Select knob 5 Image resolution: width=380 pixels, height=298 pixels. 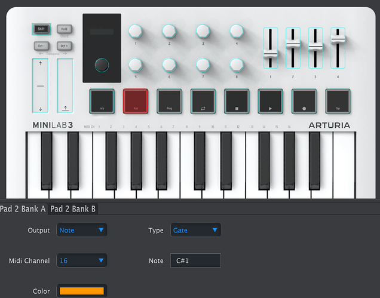click(135, 65)
